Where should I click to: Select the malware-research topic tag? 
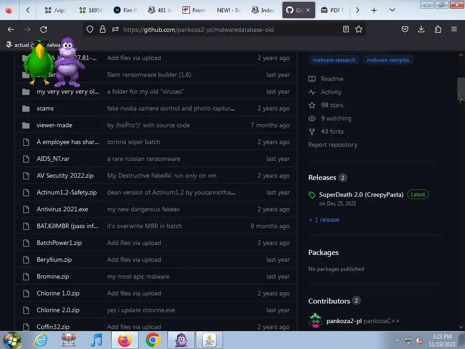[x=334, y=60]
